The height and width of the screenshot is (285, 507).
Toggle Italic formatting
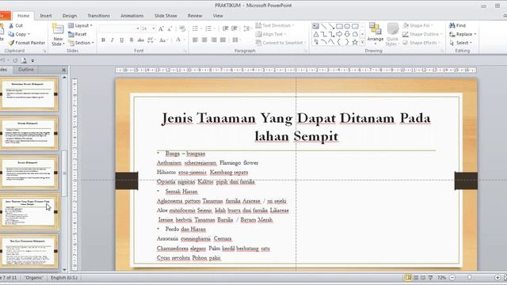[112, 40]
